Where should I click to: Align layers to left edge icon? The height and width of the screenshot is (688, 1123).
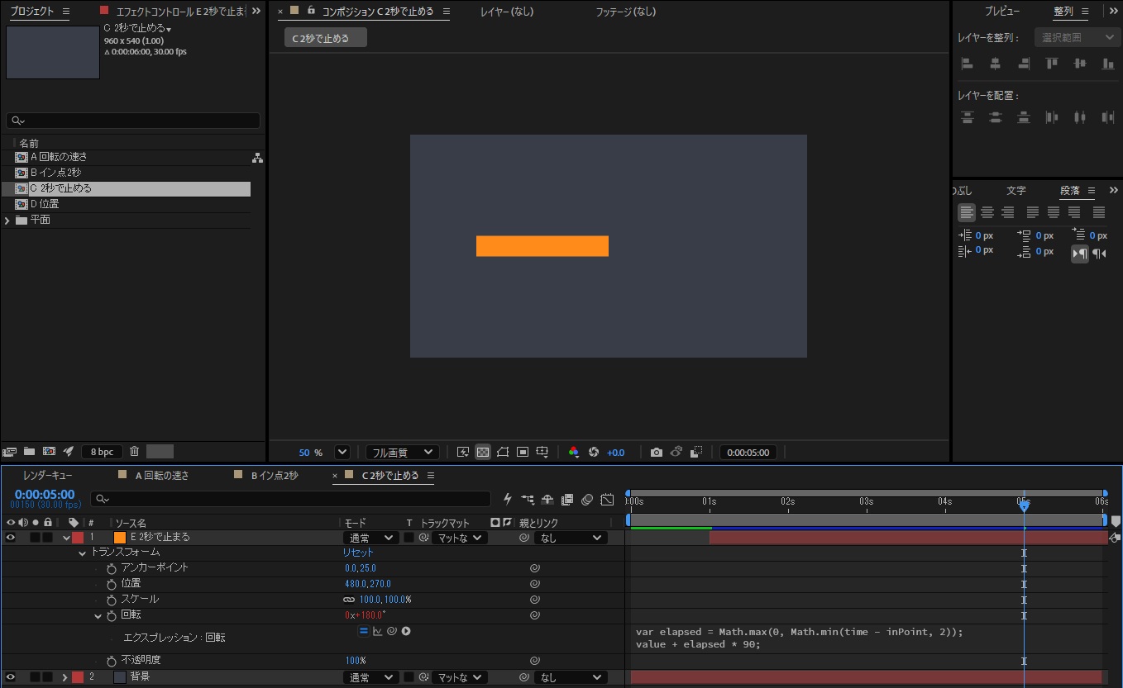967,64
